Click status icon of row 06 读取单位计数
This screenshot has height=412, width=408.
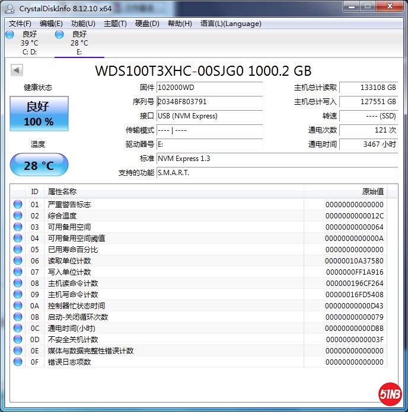[x=18, y=260]
